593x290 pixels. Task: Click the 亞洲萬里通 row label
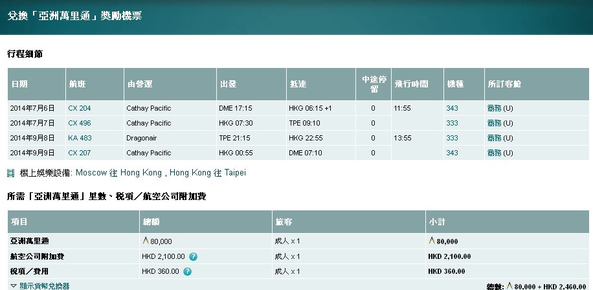30,241
